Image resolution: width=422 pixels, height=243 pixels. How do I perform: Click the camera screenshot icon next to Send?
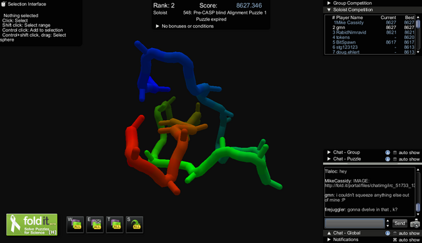click(x=415, y=223)
